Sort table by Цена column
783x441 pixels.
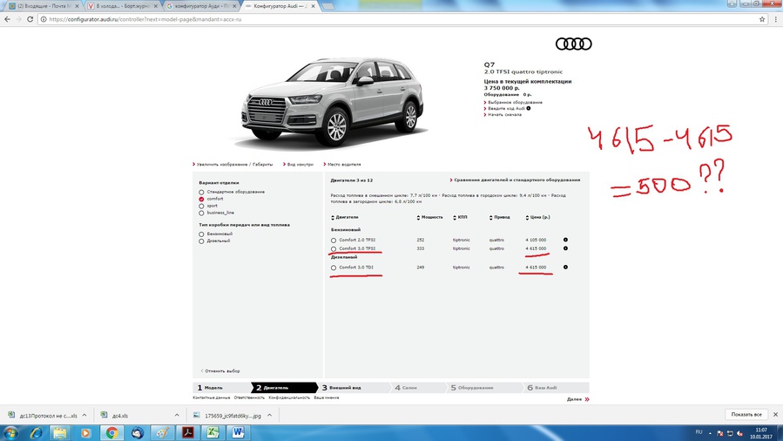[537, 217]
